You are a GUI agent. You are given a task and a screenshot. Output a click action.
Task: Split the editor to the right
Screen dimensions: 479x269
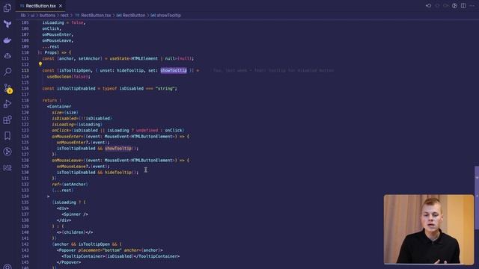(463, 5)
